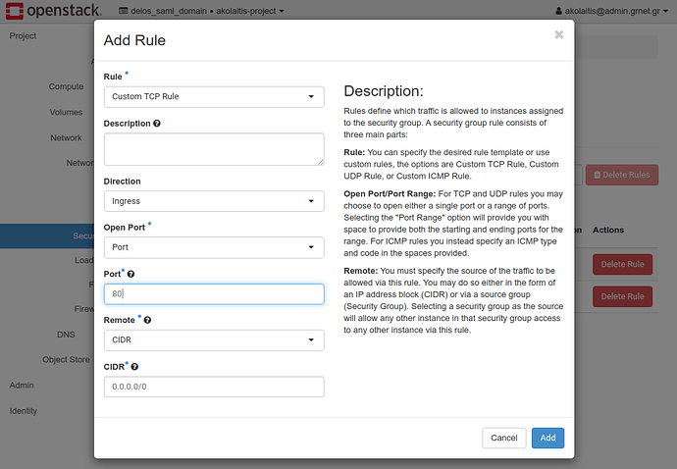Screen dimensions: 677x469
Task: Focus the Port input containing 80
Action: click(x=213, y=293)
